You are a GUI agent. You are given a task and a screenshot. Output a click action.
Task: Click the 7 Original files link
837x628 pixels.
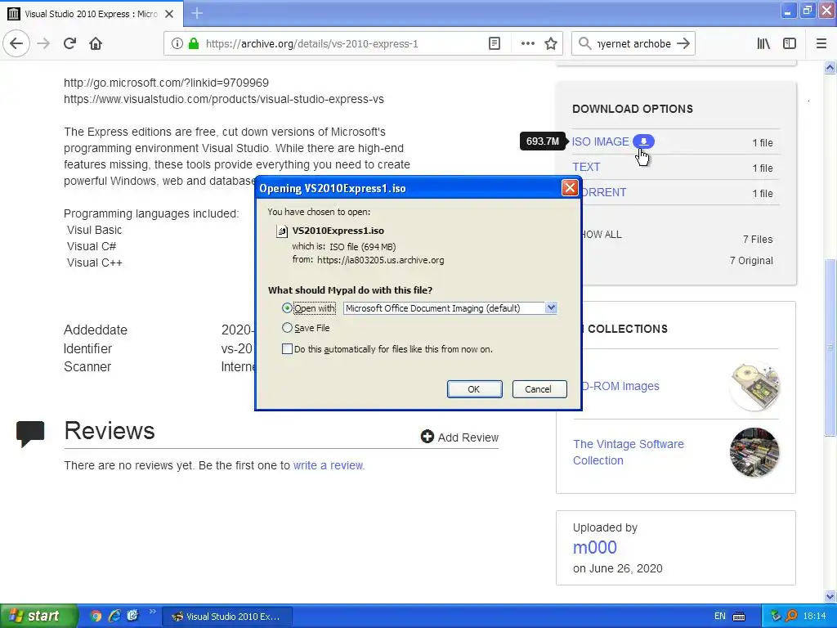pyautogui.click(x=751, y=261)
